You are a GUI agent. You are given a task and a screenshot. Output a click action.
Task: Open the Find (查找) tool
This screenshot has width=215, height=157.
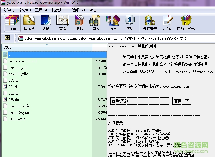96,23
